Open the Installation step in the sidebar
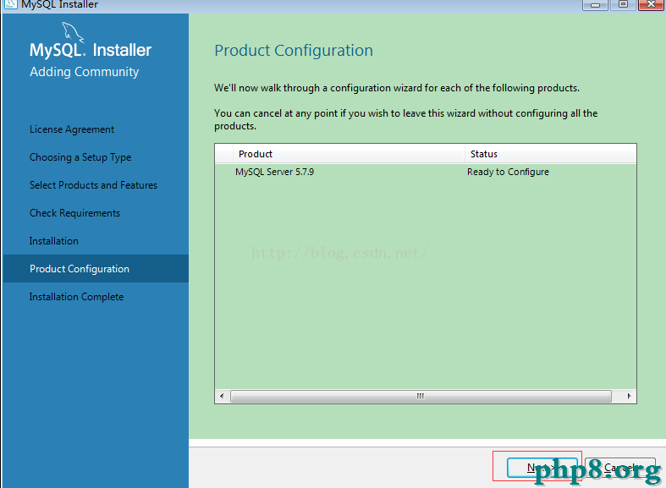This screenshot has width=666, height=488. (x=54, y=241)
